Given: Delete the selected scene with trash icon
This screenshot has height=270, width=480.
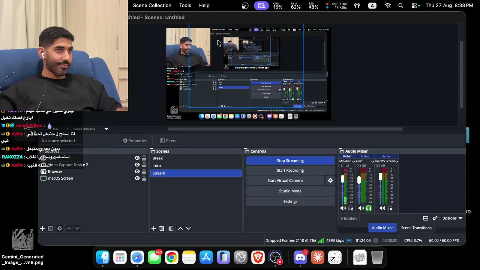Looking at the screenshot, I should [162, 228].
